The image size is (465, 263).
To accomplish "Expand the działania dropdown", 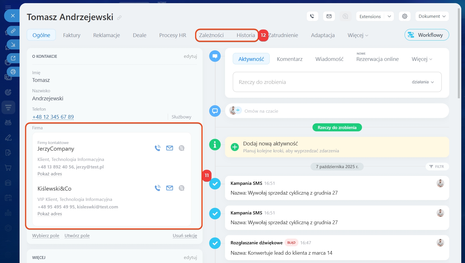I will (423, 82).
